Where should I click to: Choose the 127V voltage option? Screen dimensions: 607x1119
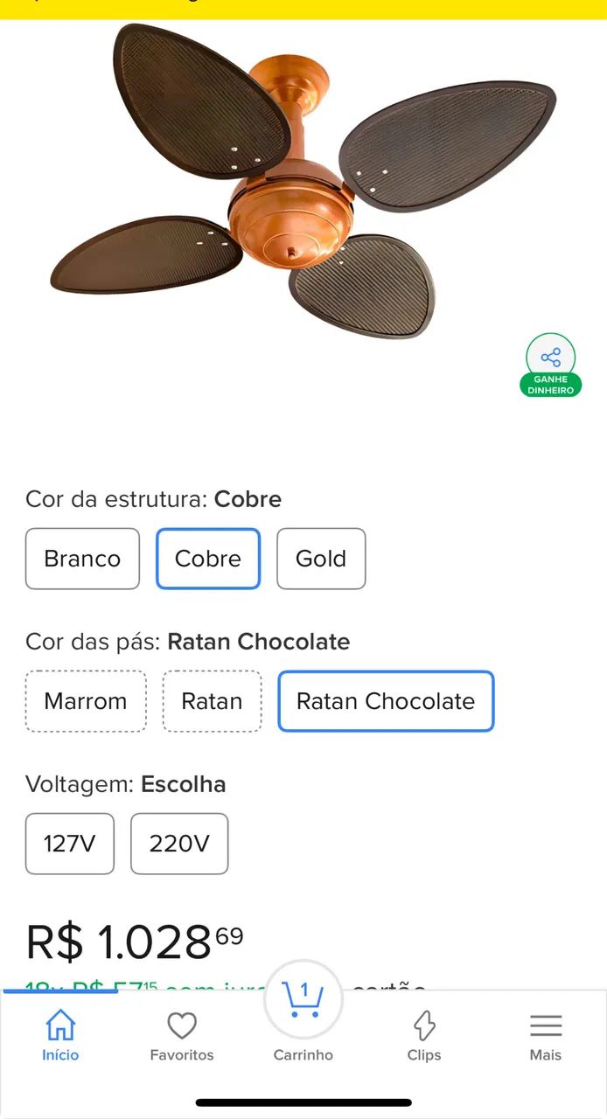(69, 843)
